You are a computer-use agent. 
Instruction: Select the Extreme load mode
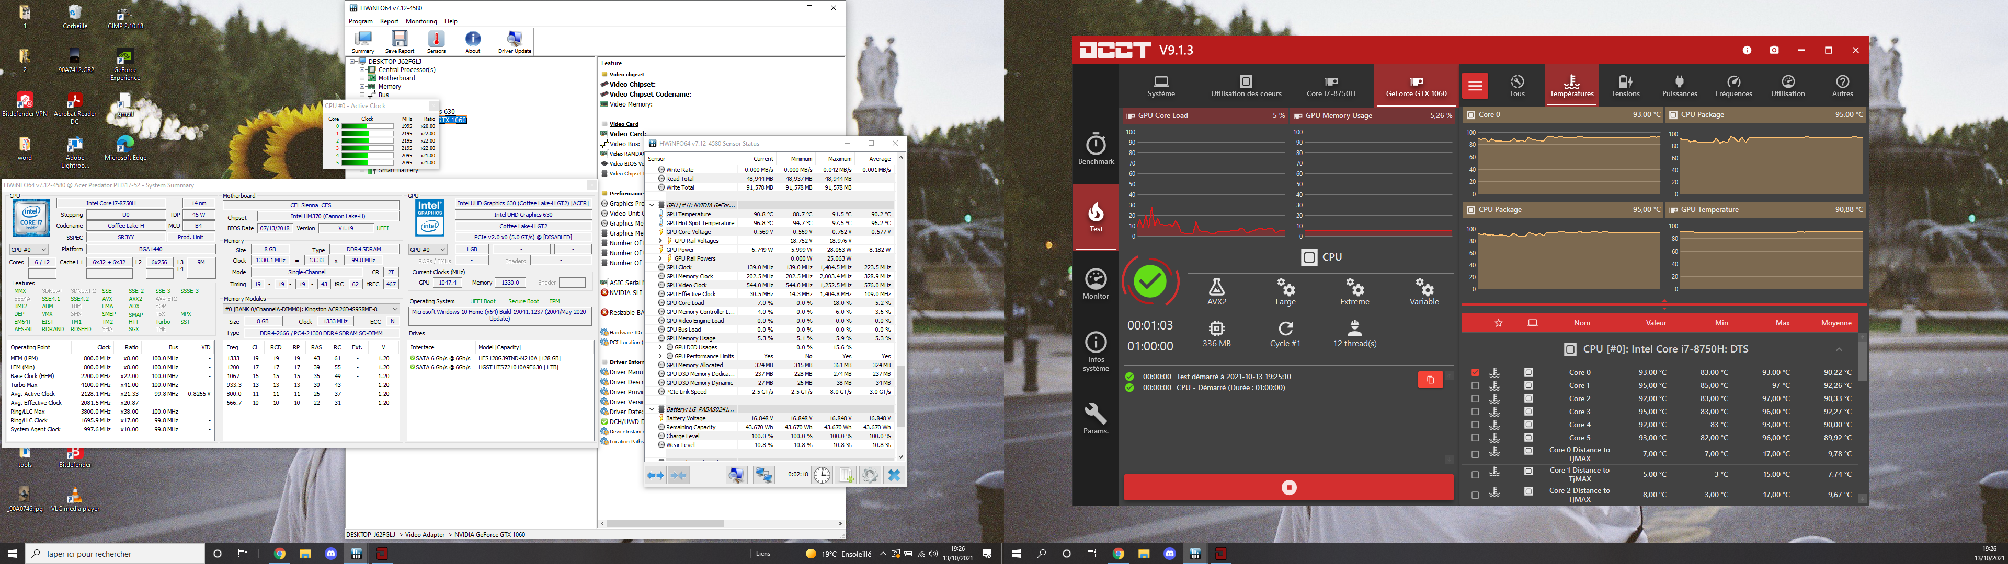tap(1354, 291)
